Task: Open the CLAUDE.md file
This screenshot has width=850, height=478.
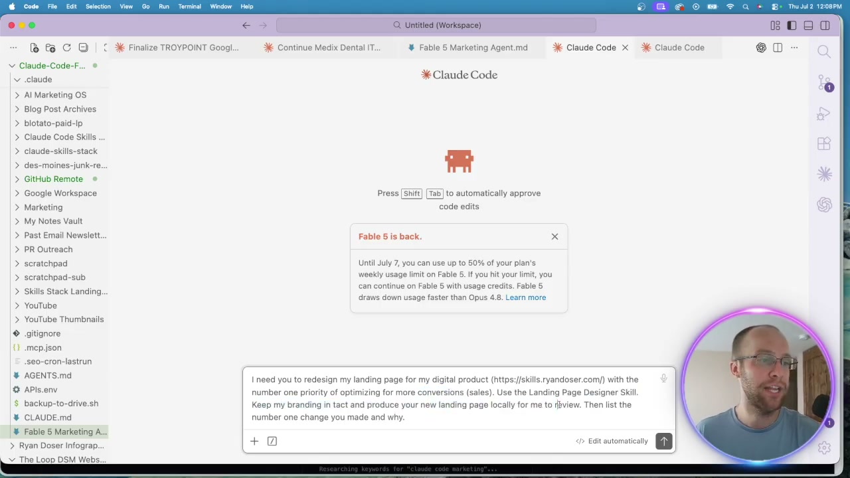Action: point(54,418)
